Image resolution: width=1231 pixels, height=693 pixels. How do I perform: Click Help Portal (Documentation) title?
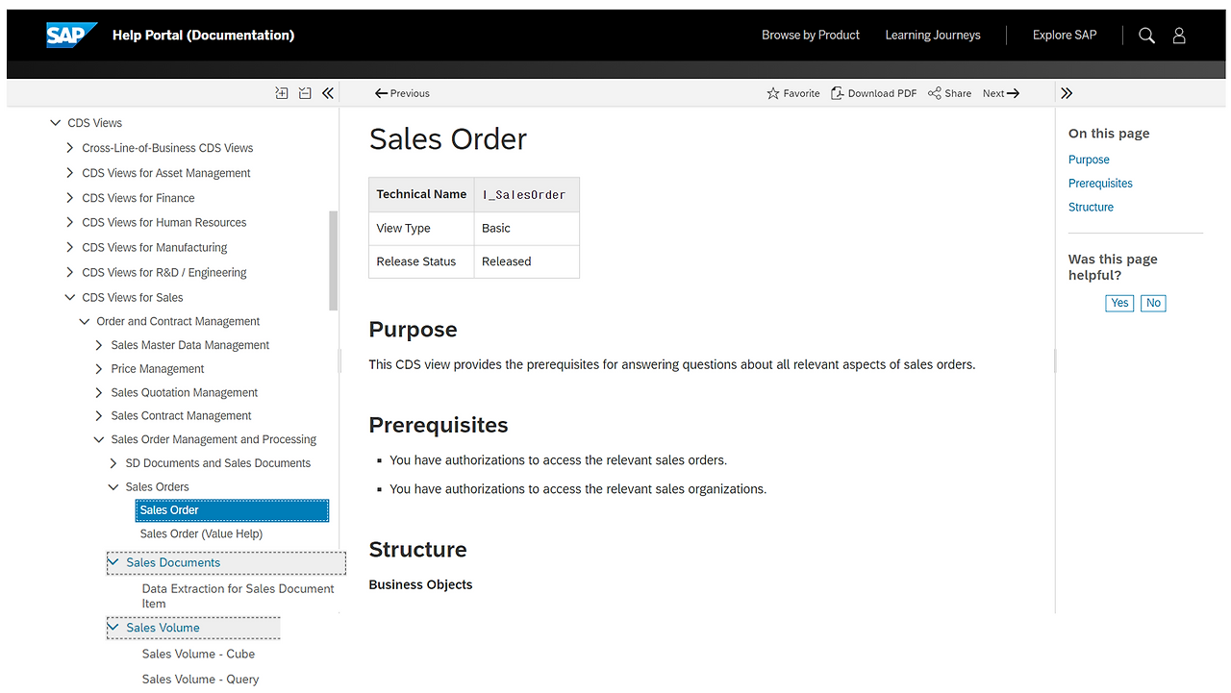pos(203,36)
